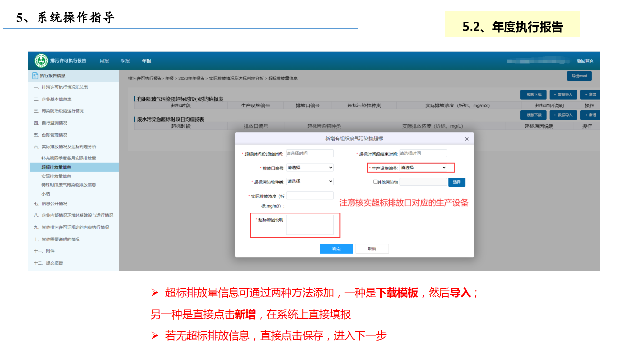Click the 超标时间段起始时间 input field
The height and width of the screenshot is (355, 632).
pyautogui.click(x=310, y=153)
